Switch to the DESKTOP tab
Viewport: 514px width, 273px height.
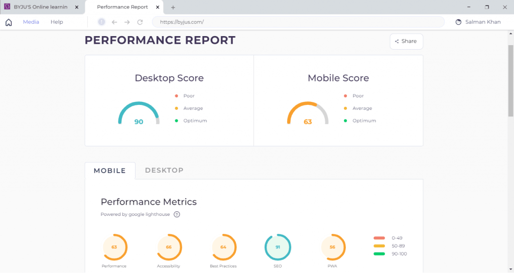click(164, 171)
